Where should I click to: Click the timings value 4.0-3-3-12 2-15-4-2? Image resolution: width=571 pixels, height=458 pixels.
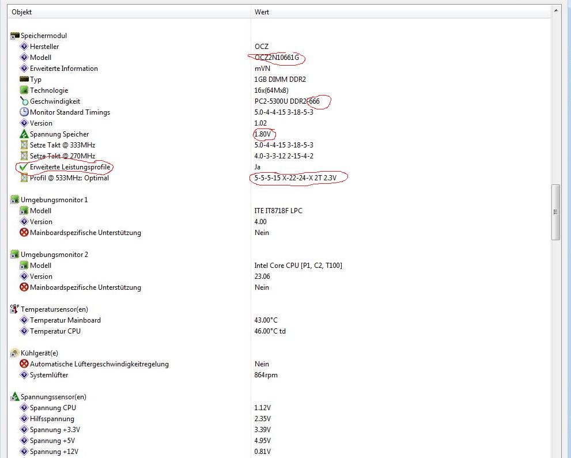click(283, 156)
